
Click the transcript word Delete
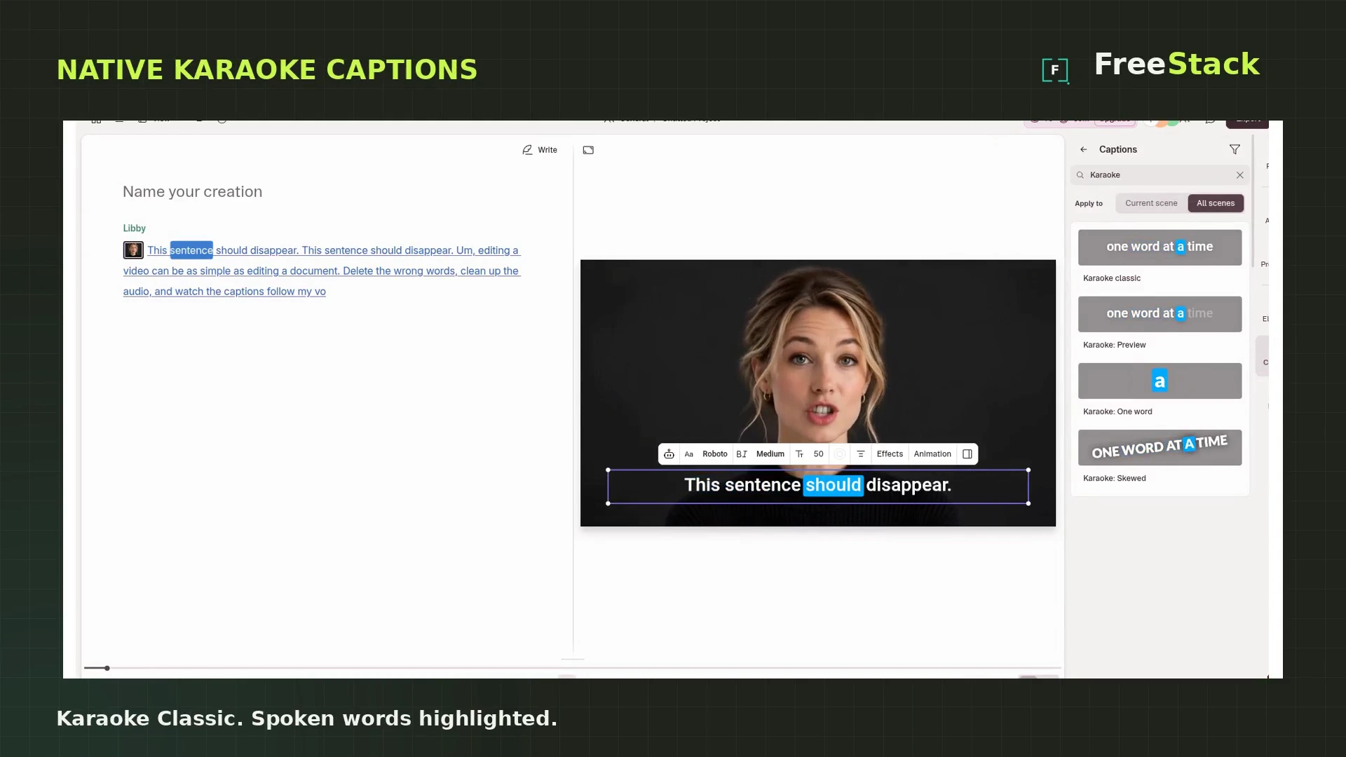coord(358,271)
